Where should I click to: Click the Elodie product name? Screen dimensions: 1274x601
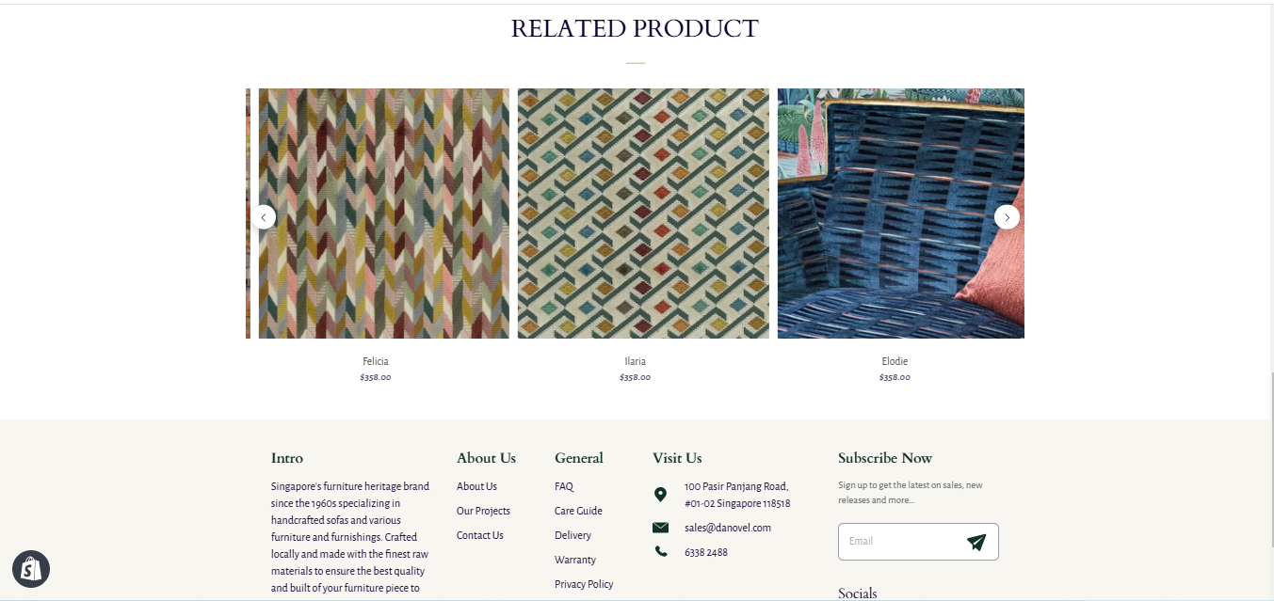coord(895,361)
